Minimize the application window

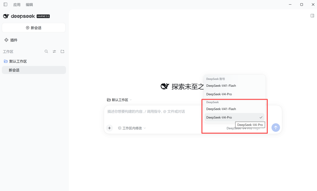[x=290, y=4]
